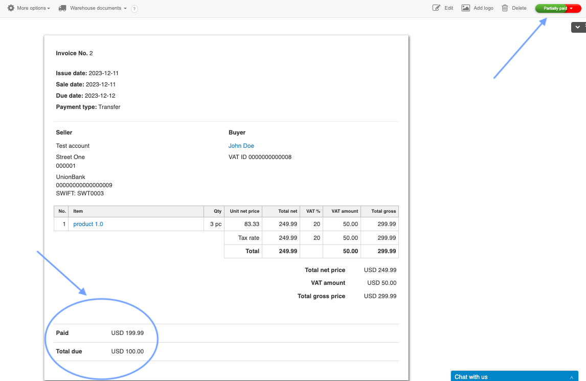
Task: Click the Delete label in the toolbar
Action: click(x=519, y=8)
